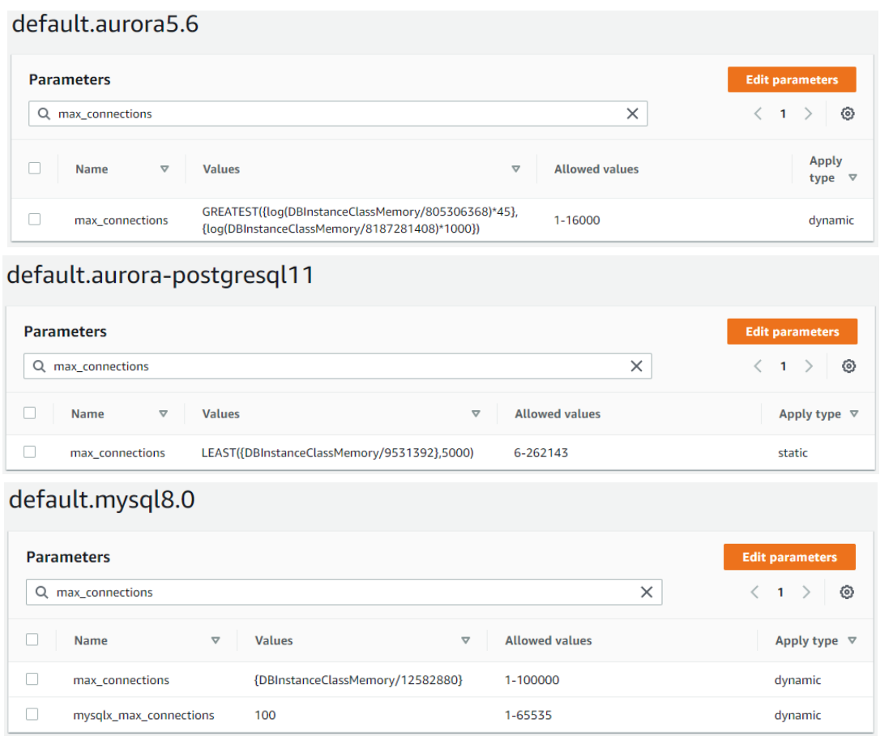
Task: Click Edit parameters in default.aurora-postgresql11 panel
Action: click(793, 332)
